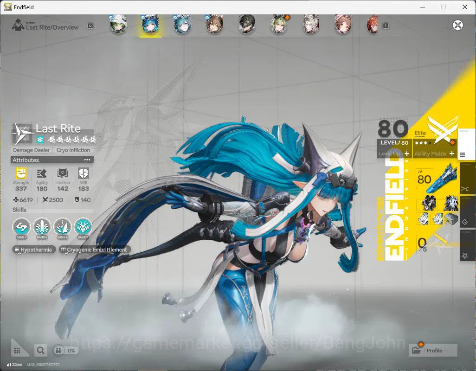Click the Intellect book icon
Viewport: 476px width, 371px height.
[63, 173]
